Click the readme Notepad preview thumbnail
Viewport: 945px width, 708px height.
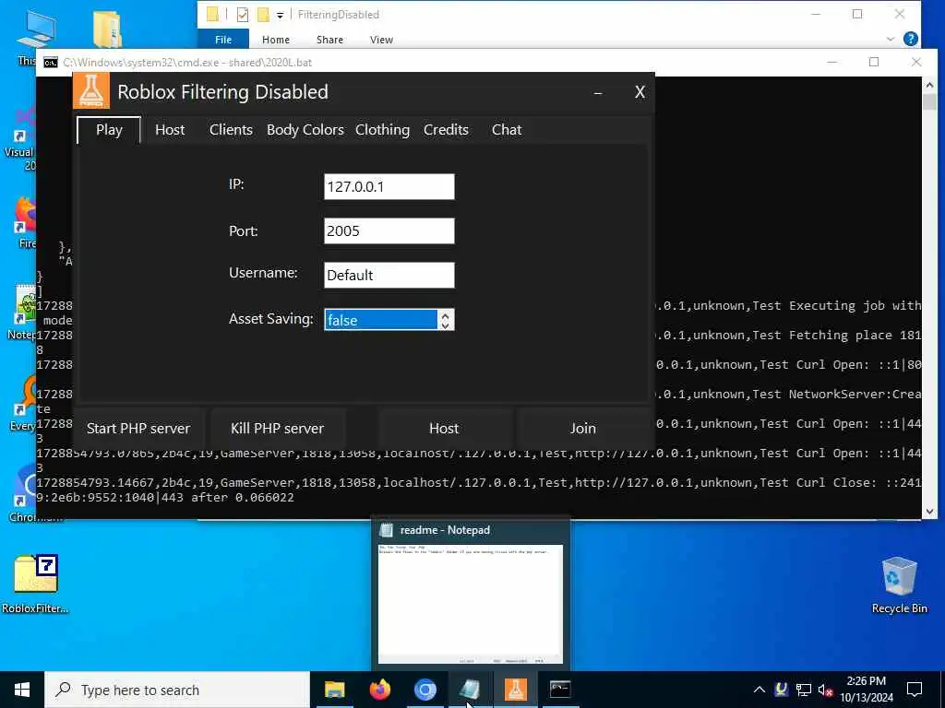(470, 604)
